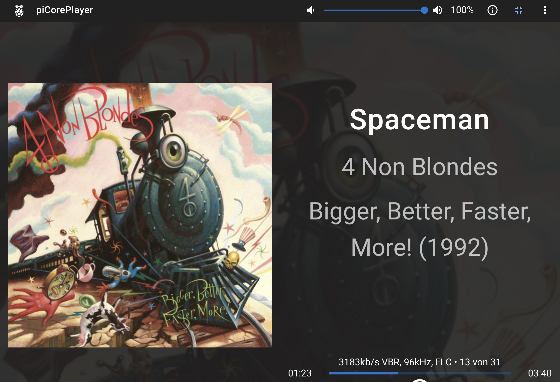Open the Bigger, Better, Faster, More! (1992) album
Screen dimensions: 560x382
pos(420,229)
